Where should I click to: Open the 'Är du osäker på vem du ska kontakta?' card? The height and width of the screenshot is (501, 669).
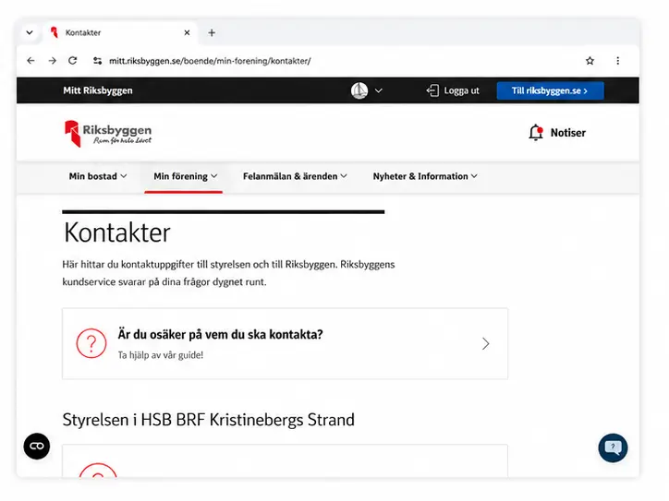tap(285, 343)
